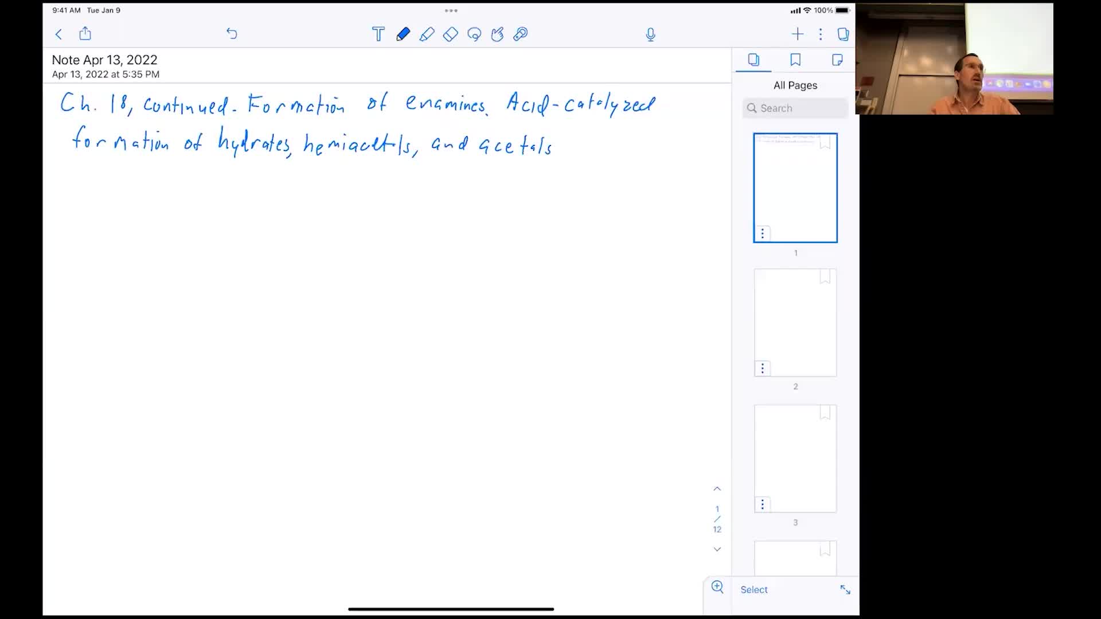Navigate to next page with down chevron
This screenshot has height=619, width=1101.
pos(717,549)
